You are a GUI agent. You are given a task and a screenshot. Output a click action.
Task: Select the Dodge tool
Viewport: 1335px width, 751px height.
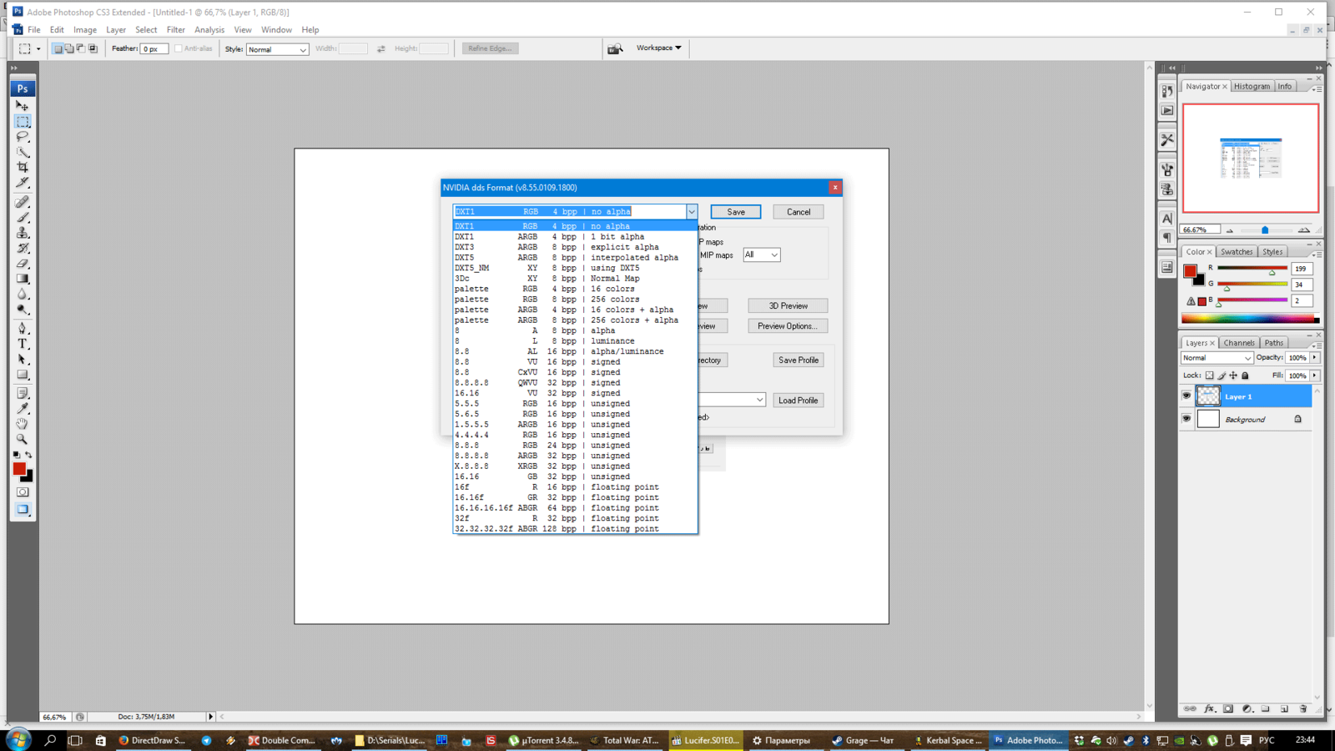(x=23, y=309)
